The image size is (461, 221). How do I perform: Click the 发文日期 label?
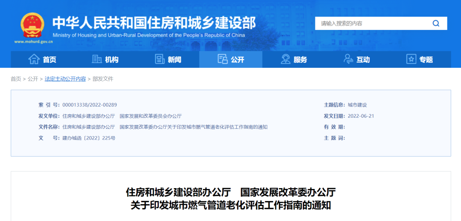coord(335,116)
